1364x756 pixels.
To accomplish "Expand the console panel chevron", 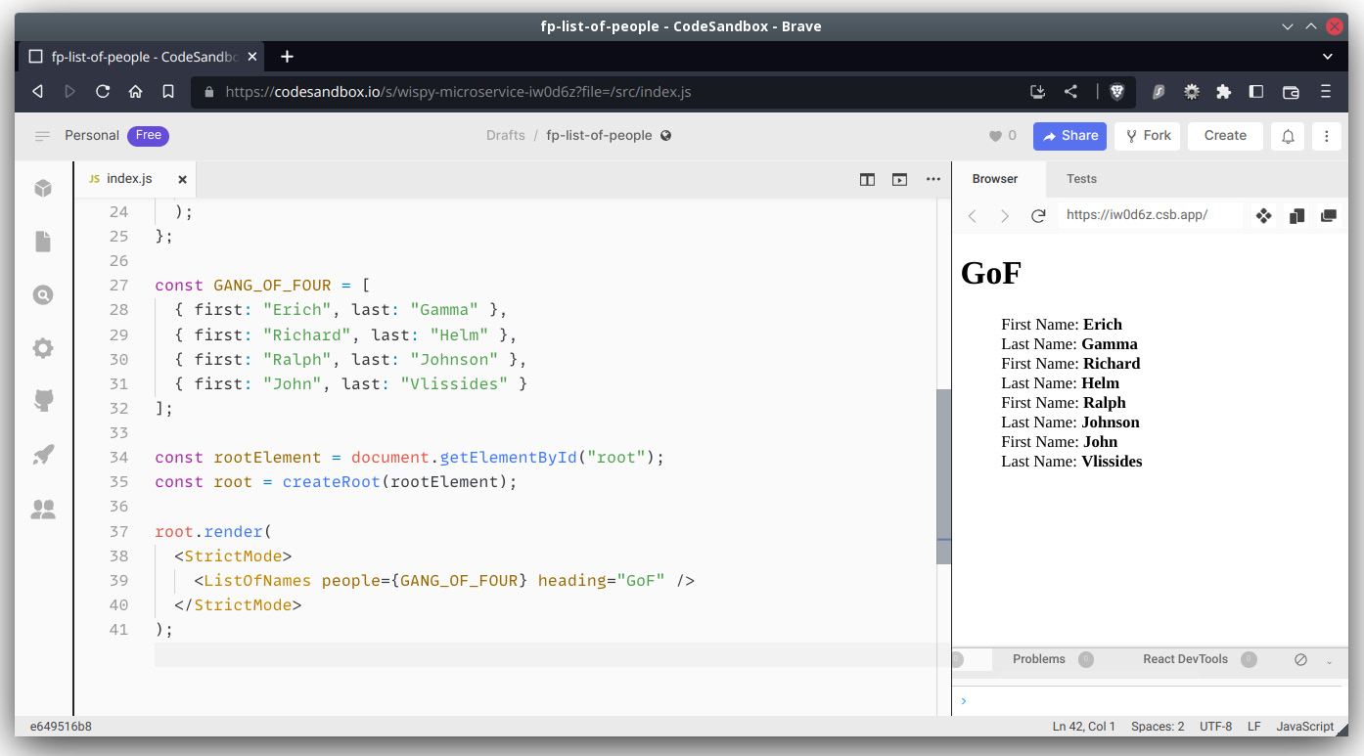I will [x=1327, y=660].
